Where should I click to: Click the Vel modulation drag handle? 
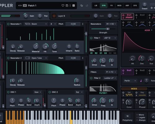(x=123, y=93)
